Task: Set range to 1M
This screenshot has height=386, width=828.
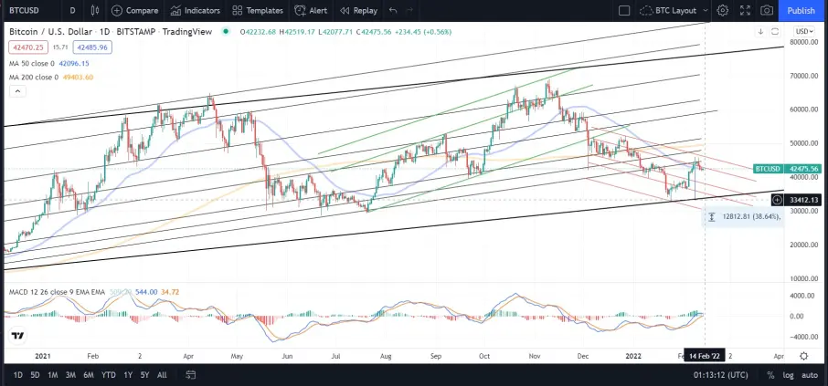Action: click(x=52, y=375)
